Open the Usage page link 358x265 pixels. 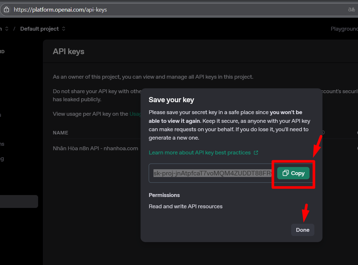(x=135, y=114)
